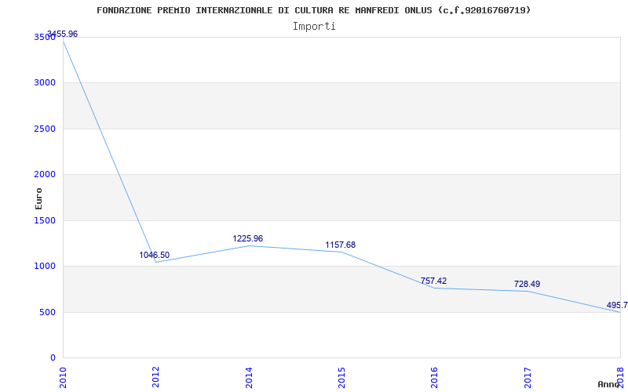
Task: Click x-axis year 2018
Action: (x=620, y=378)
